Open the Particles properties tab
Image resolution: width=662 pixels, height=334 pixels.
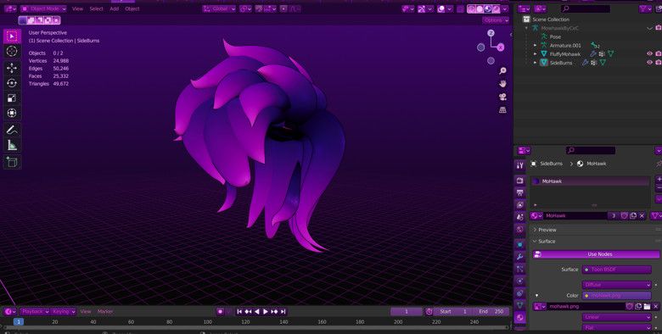coord(520,269)
